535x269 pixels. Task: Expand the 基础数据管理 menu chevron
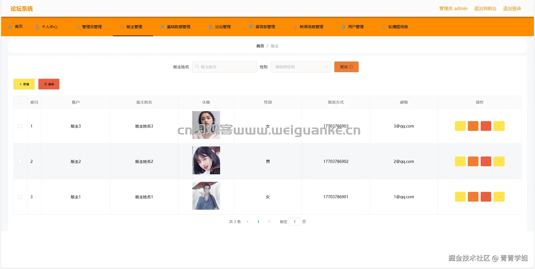[x=194, y=27]
